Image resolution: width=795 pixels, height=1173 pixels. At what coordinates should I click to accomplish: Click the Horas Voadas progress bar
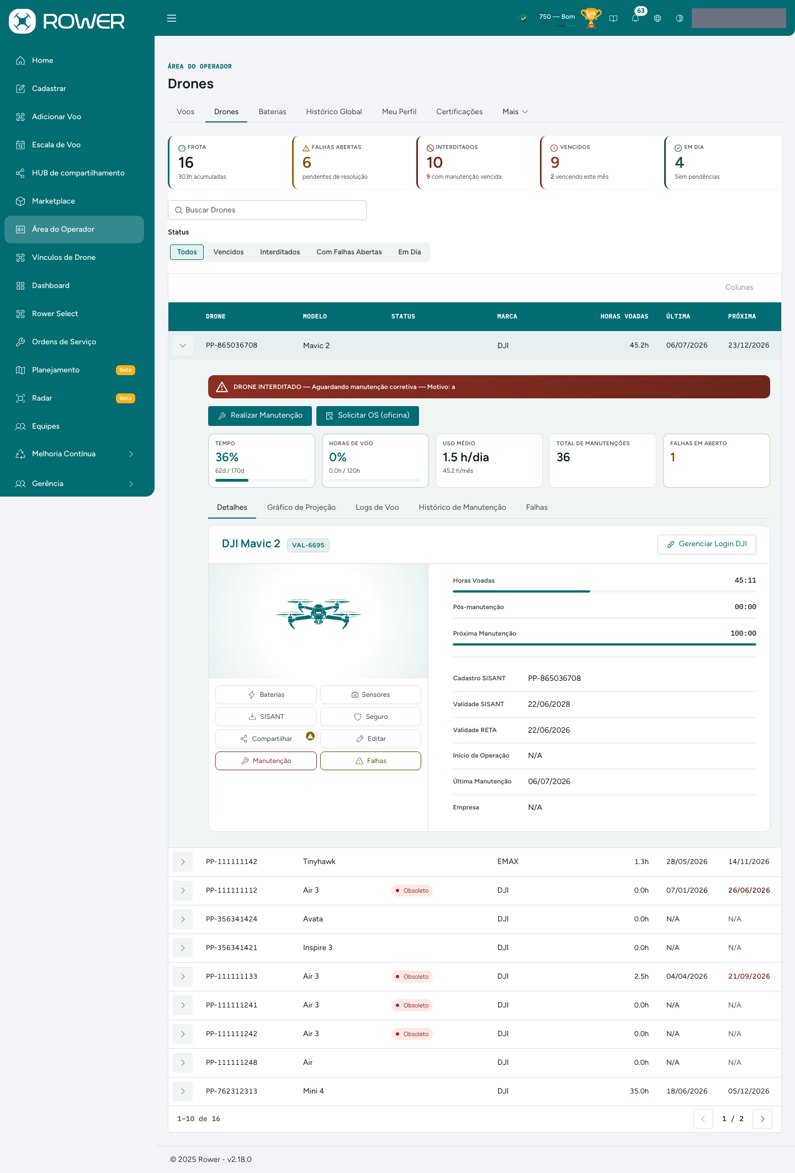tap(605, 591)
